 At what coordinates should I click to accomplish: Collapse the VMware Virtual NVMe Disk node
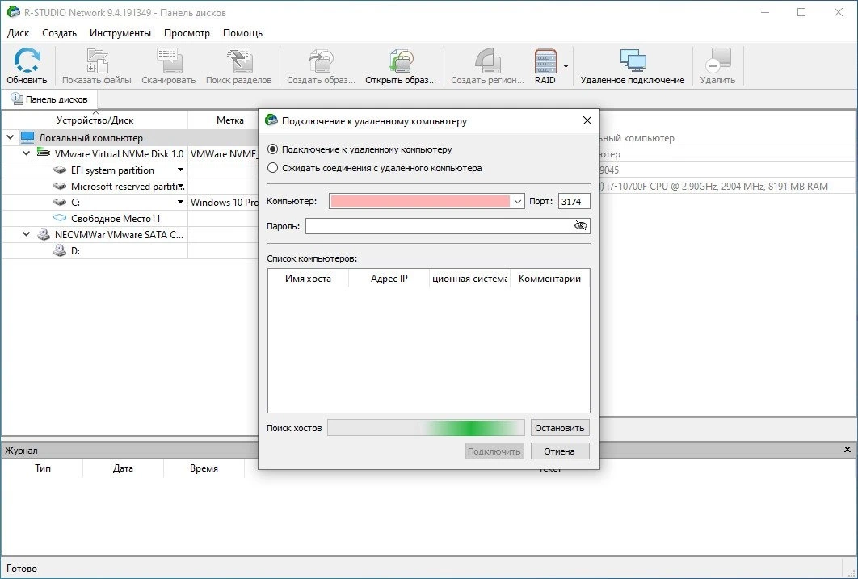[x=27, y=153]
